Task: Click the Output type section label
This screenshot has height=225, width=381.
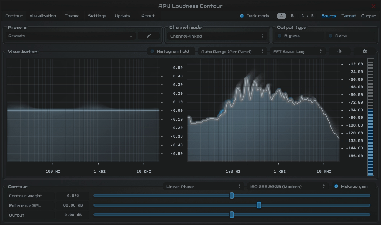Action: coord(292,27)
